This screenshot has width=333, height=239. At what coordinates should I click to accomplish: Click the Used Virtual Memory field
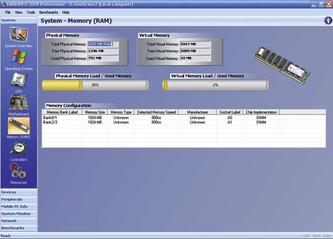[196, 58]
